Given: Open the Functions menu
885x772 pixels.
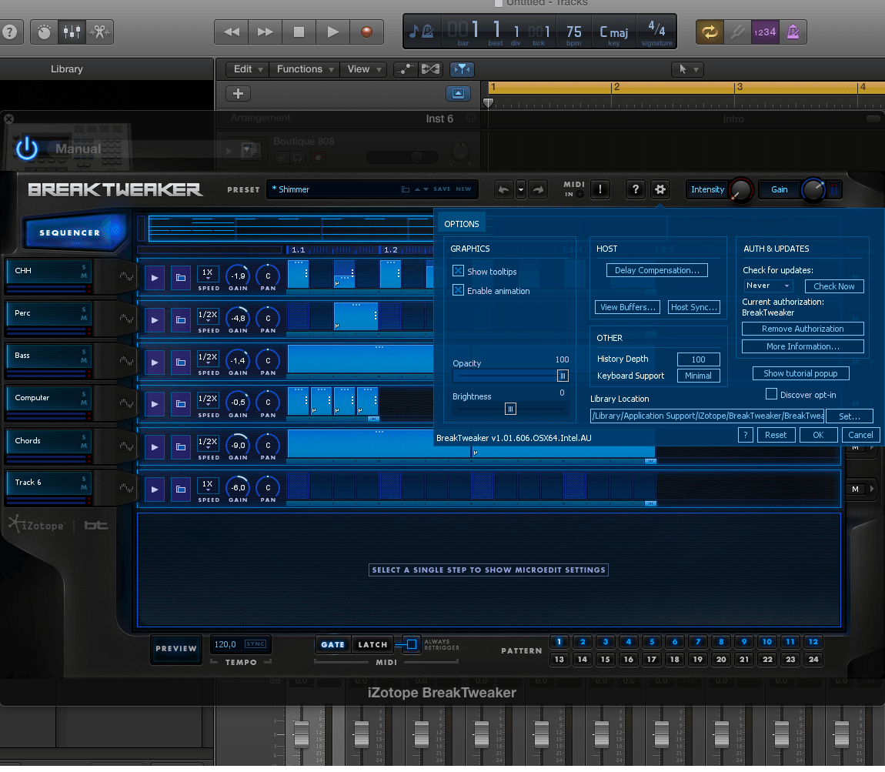Looking at the screenshot, I should (x=305, y=69).
